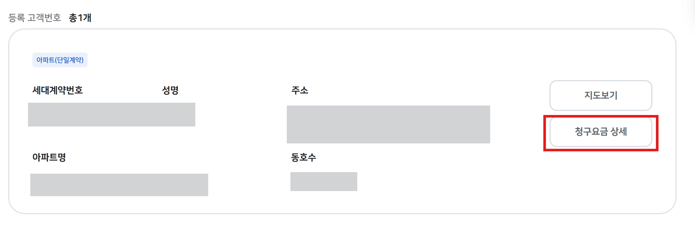
Task: Click the masked 세대계약번호 value area
Action: (x=112, y=114)
